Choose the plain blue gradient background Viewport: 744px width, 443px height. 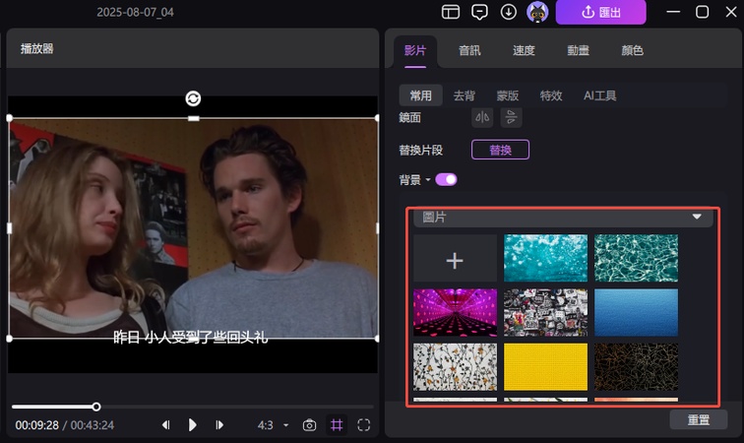(636, 312)
